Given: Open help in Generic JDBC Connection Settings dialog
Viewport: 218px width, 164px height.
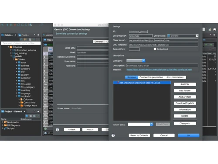Looking at the screenshot, I should click(58, 129).
